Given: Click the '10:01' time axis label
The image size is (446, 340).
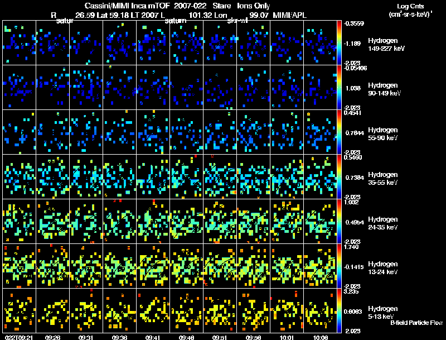Looking at the screenshot, I should pos(287,337).
